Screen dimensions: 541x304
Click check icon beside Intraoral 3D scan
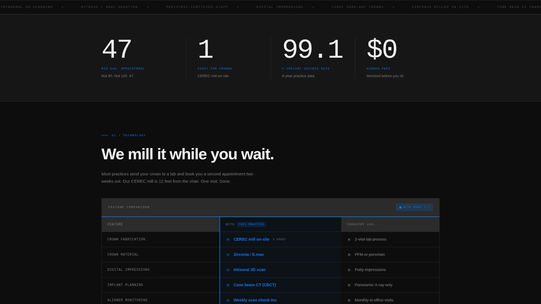tap(228, 270)
